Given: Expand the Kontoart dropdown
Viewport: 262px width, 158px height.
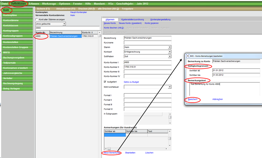Looking at the screenshot, I should [x=170, y=52].
